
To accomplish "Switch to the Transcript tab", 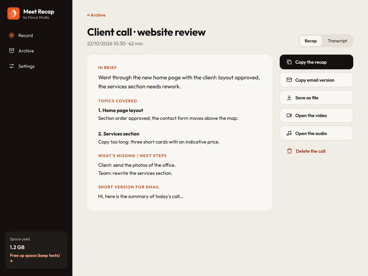I will coord(337,41).
